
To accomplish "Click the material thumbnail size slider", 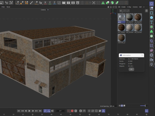I will click(144, 106).
